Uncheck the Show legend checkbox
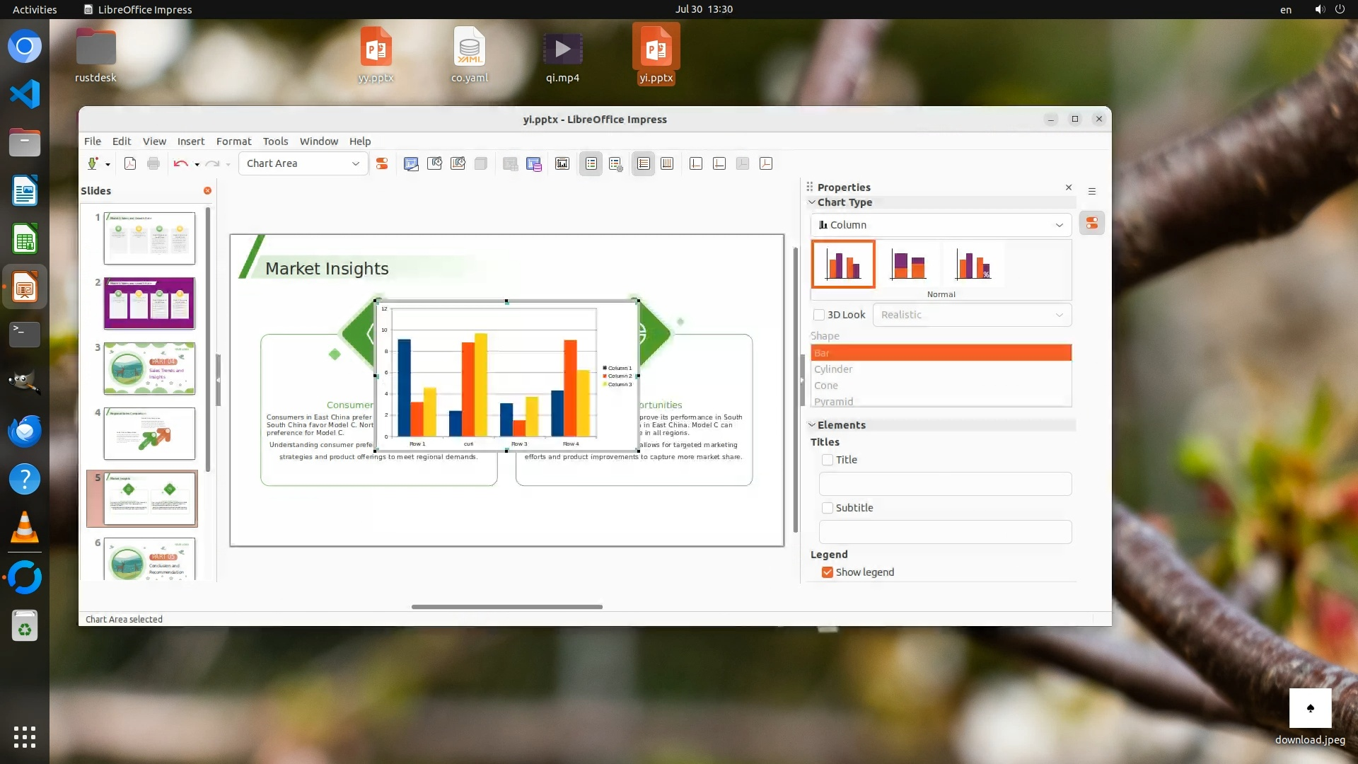The height and width of the screenshot is (764, 1358). point(828,572)
